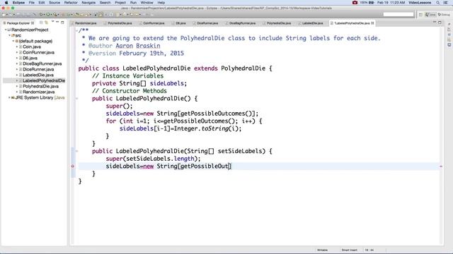Select the LabeledPolyhedralDie file in Package Explorer
The width and height of the screenshot is (453, 254).
click(44, 80)
